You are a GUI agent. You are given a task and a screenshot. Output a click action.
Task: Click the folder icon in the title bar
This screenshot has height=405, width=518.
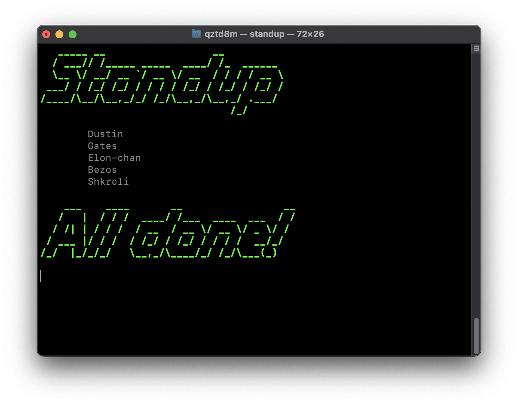[196, 34]
